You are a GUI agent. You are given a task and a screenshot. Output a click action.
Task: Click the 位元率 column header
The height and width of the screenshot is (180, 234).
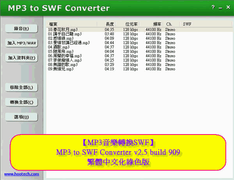pyautogui.click(x=131, y=24)
